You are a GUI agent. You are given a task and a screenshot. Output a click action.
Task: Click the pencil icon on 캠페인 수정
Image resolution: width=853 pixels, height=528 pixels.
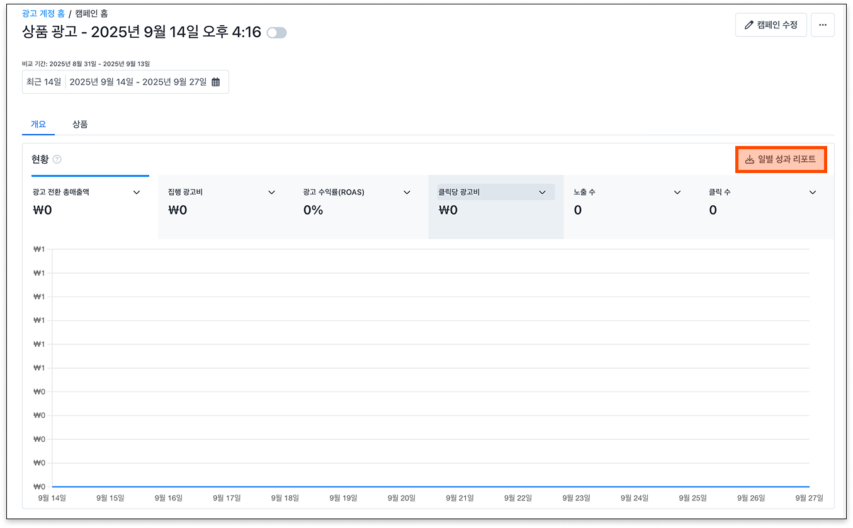tap(748, 25)
